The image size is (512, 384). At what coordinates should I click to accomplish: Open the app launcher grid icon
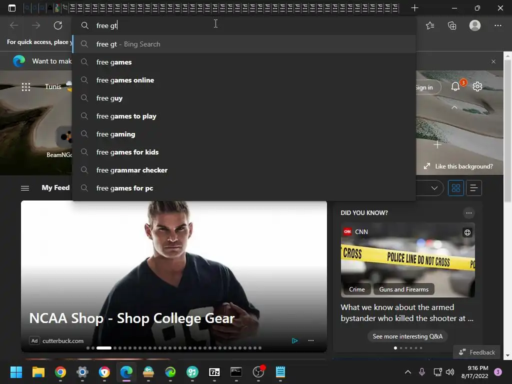[26, 87]
